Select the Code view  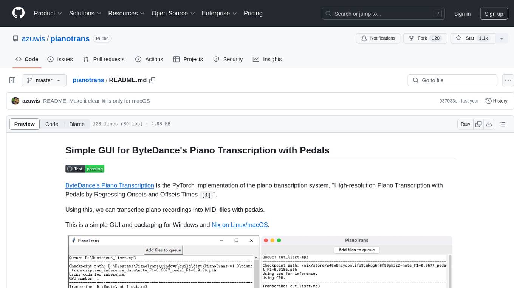(52, 124)
